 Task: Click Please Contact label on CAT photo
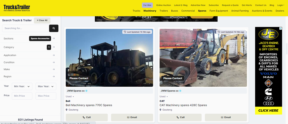point(173,78)
